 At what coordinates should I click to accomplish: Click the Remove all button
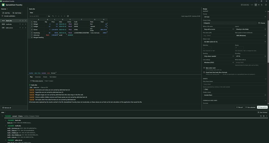[7, 108]
